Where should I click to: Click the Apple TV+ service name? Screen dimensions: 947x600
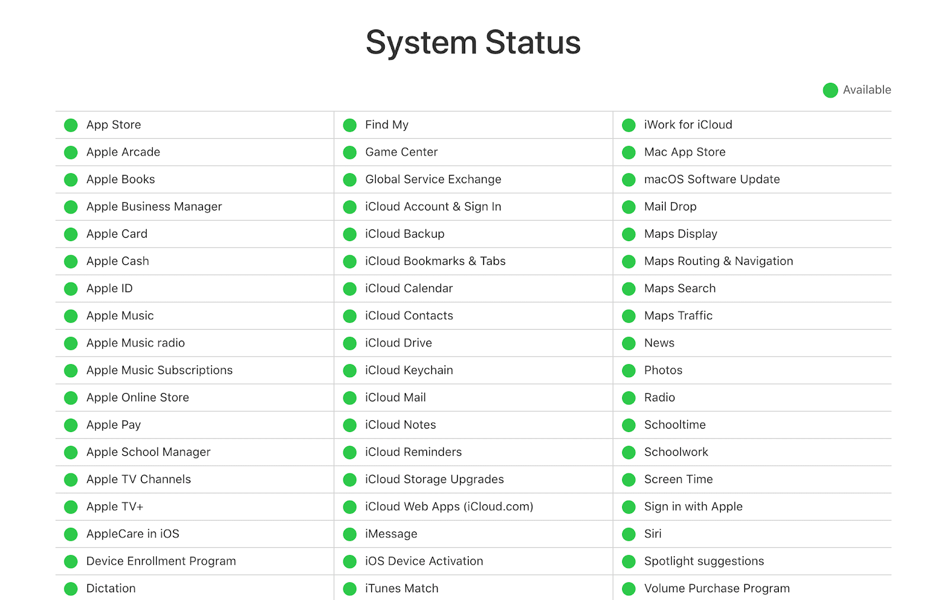click(115, 507)
